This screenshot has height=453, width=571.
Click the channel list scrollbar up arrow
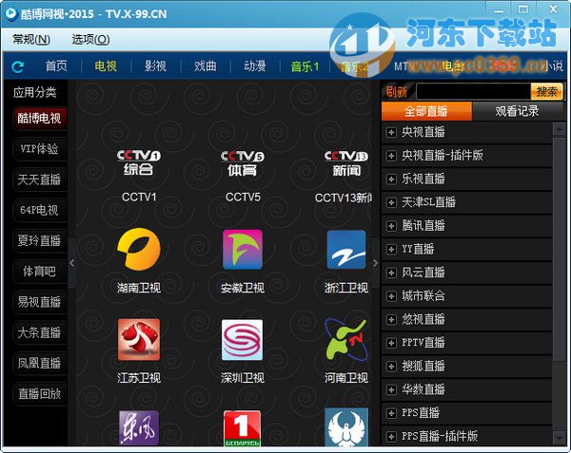click(x=559, y=129)
